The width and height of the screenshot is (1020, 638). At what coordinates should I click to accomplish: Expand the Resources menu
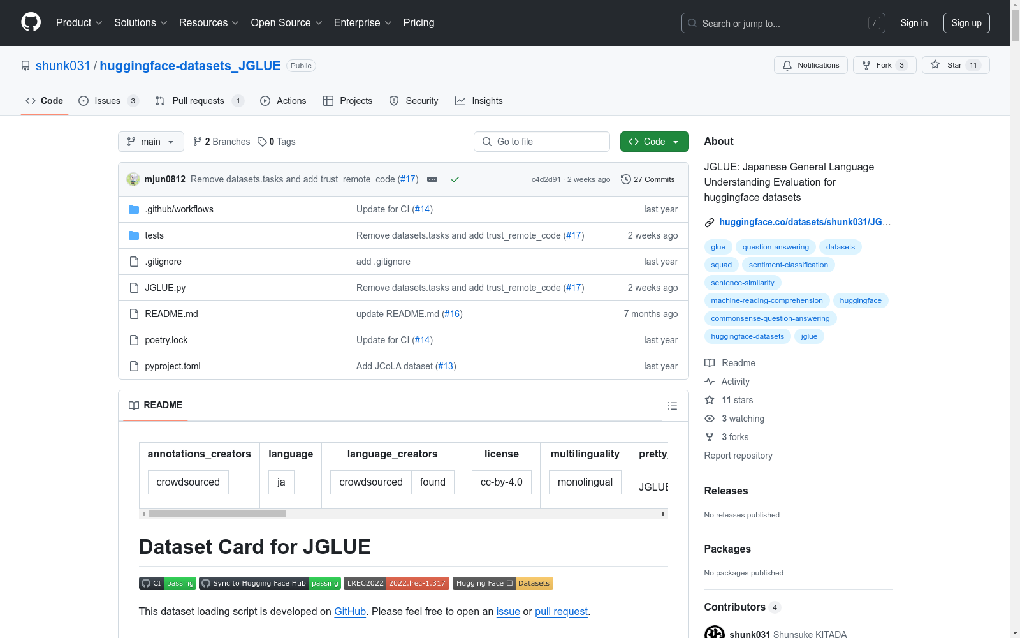tap(209, 23)
